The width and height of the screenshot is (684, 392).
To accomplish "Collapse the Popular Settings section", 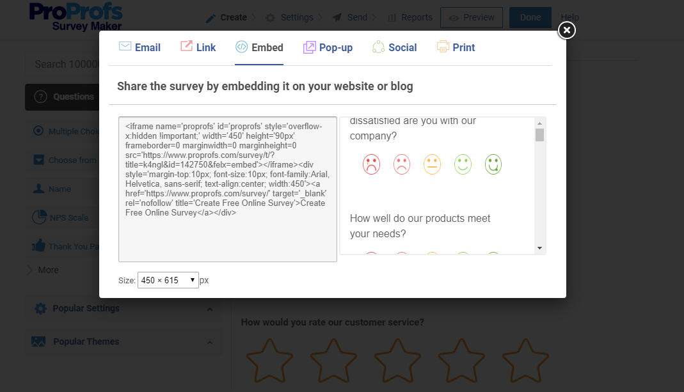I will (210, 309).
